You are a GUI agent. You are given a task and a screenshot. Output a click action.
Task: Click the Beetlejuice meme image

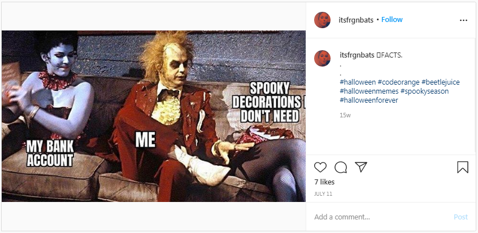click(154, 116)
